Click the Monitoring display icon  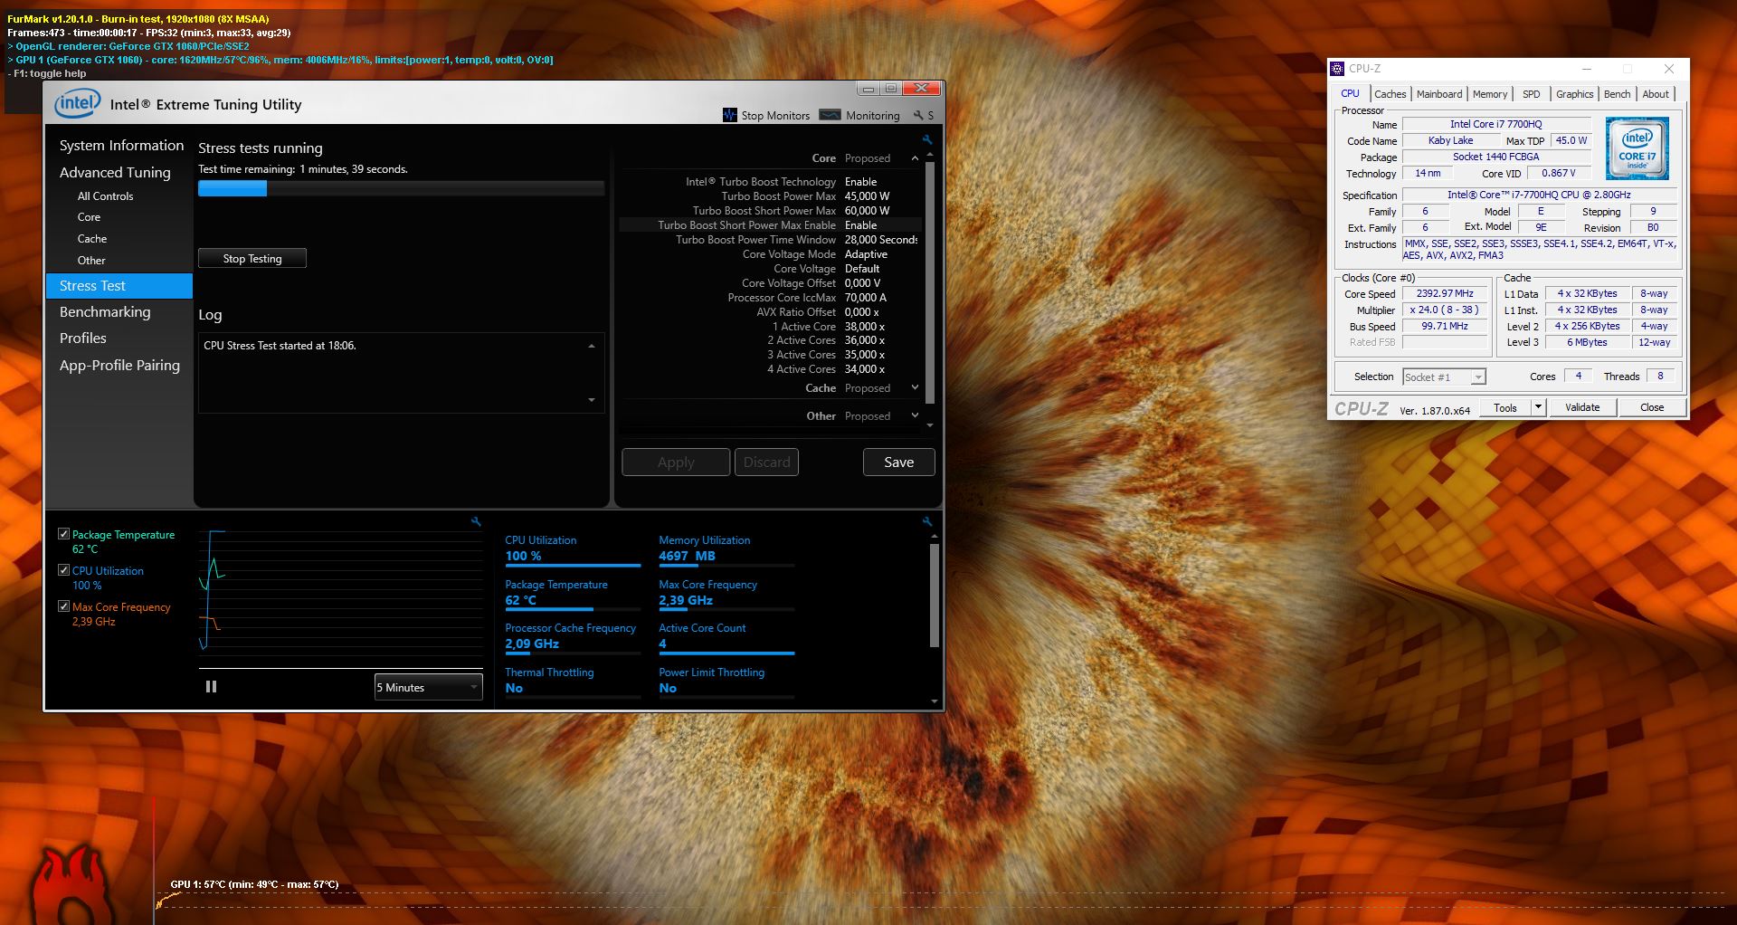point(830,115)
